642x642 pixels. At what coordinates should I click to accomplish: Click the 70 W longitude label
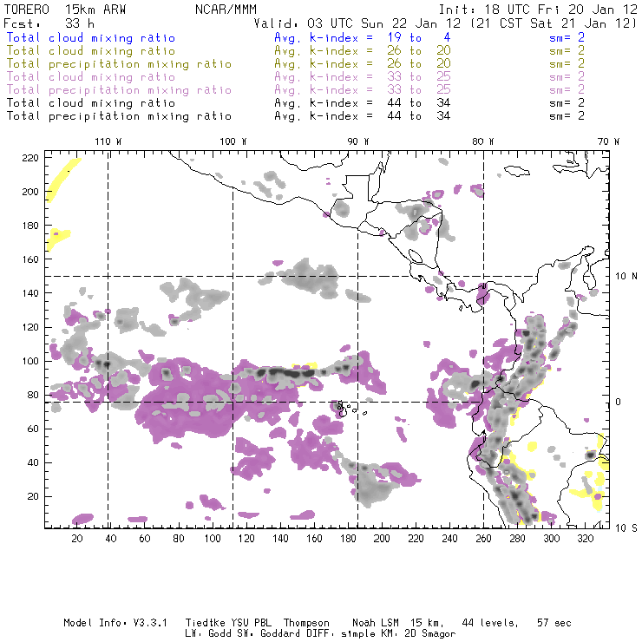click(x=610, y=141)
